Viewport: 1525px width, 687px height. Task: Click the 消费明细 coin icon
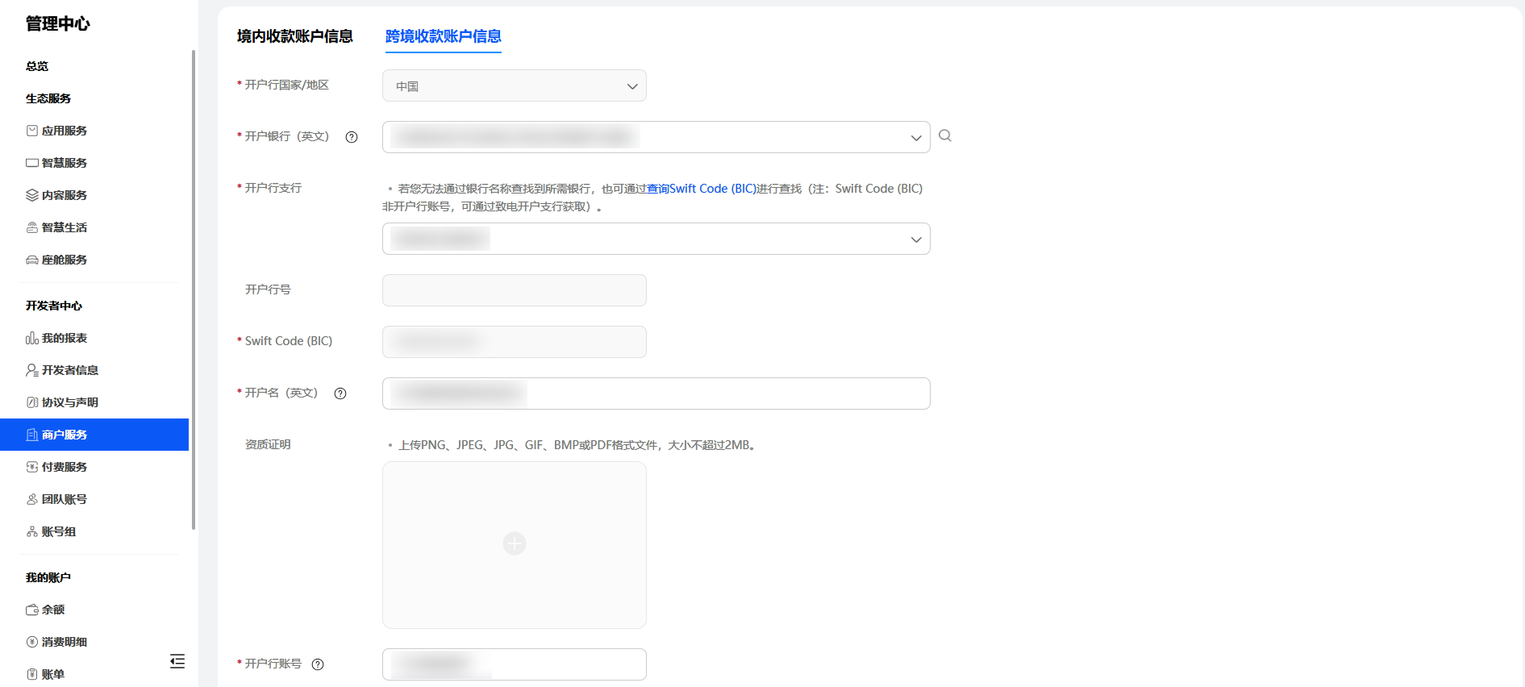pyautogui.click(x=32, y=642)
